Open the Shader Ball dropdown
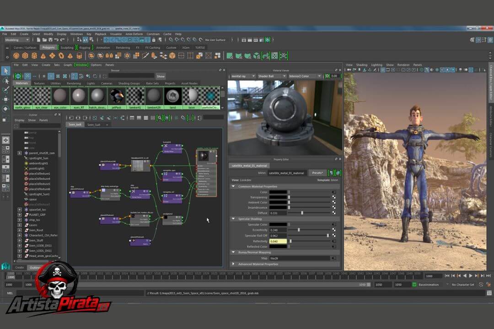The image size is (494, 329). pos(272,76)
